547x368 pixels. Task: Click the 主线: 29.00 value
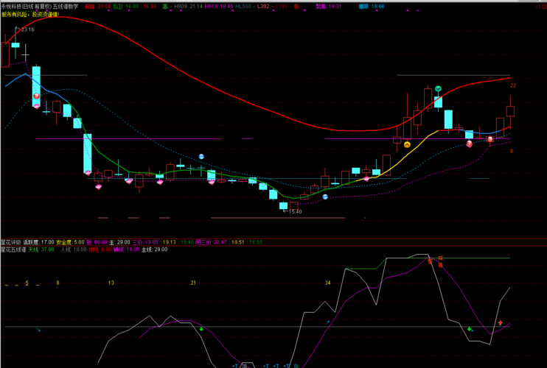point(154,250)
